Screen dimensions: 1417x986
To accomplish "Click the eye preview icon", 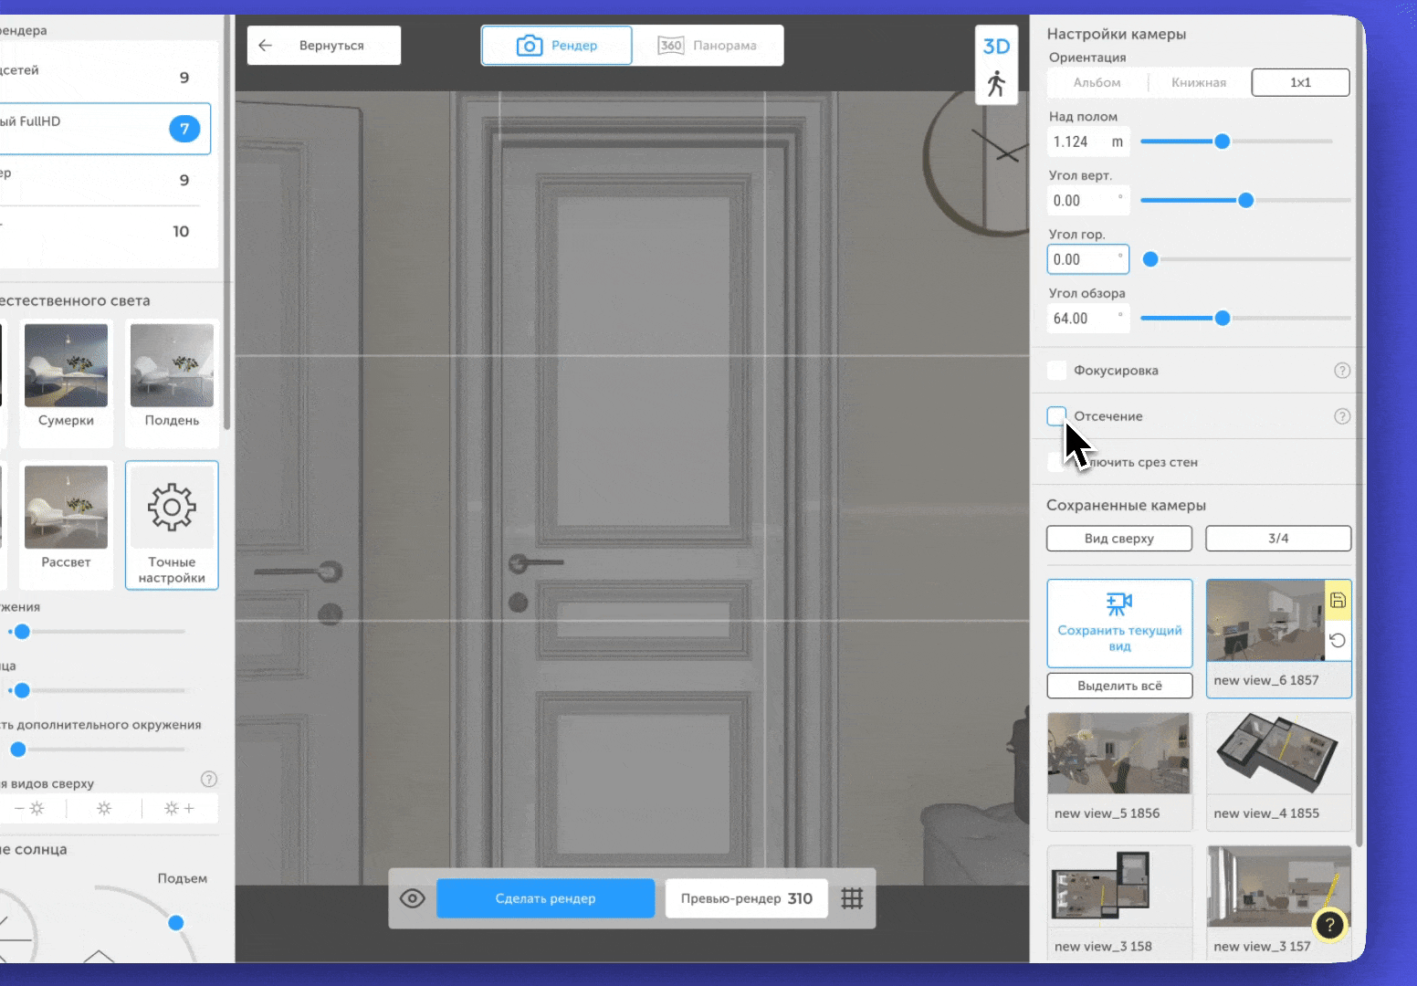I will (413, 898).
